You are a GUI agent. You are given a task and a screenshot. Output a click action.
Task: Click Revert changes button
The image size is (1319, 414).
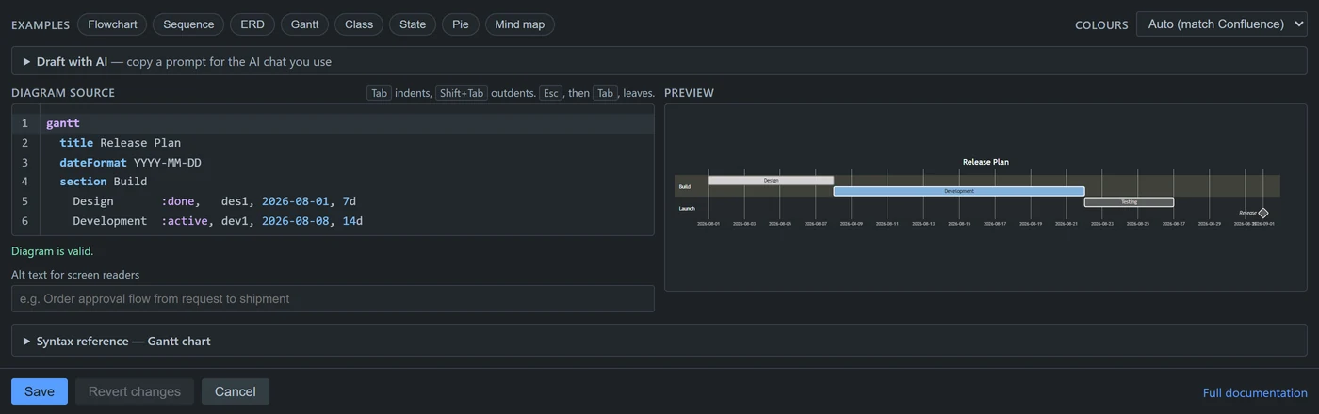pos(135,391)
